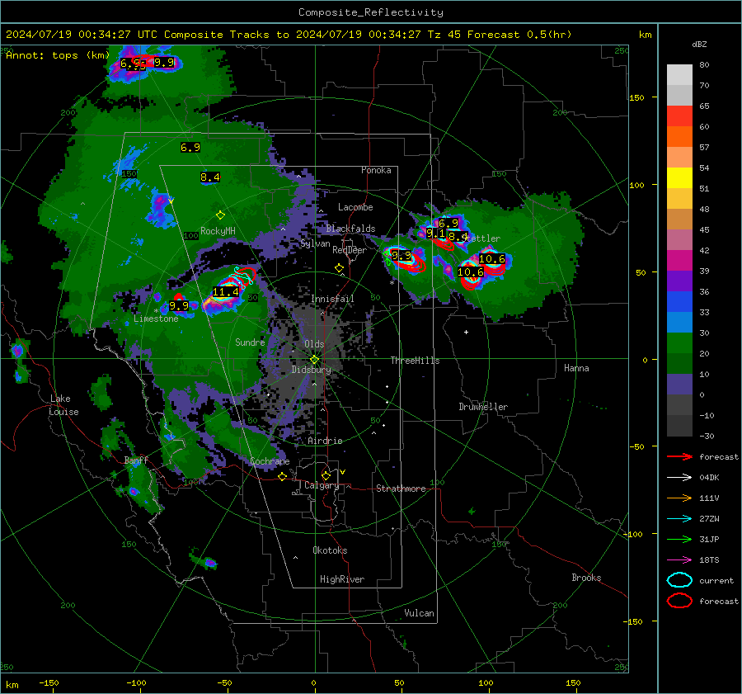Click the HighRiver town label

342,579
